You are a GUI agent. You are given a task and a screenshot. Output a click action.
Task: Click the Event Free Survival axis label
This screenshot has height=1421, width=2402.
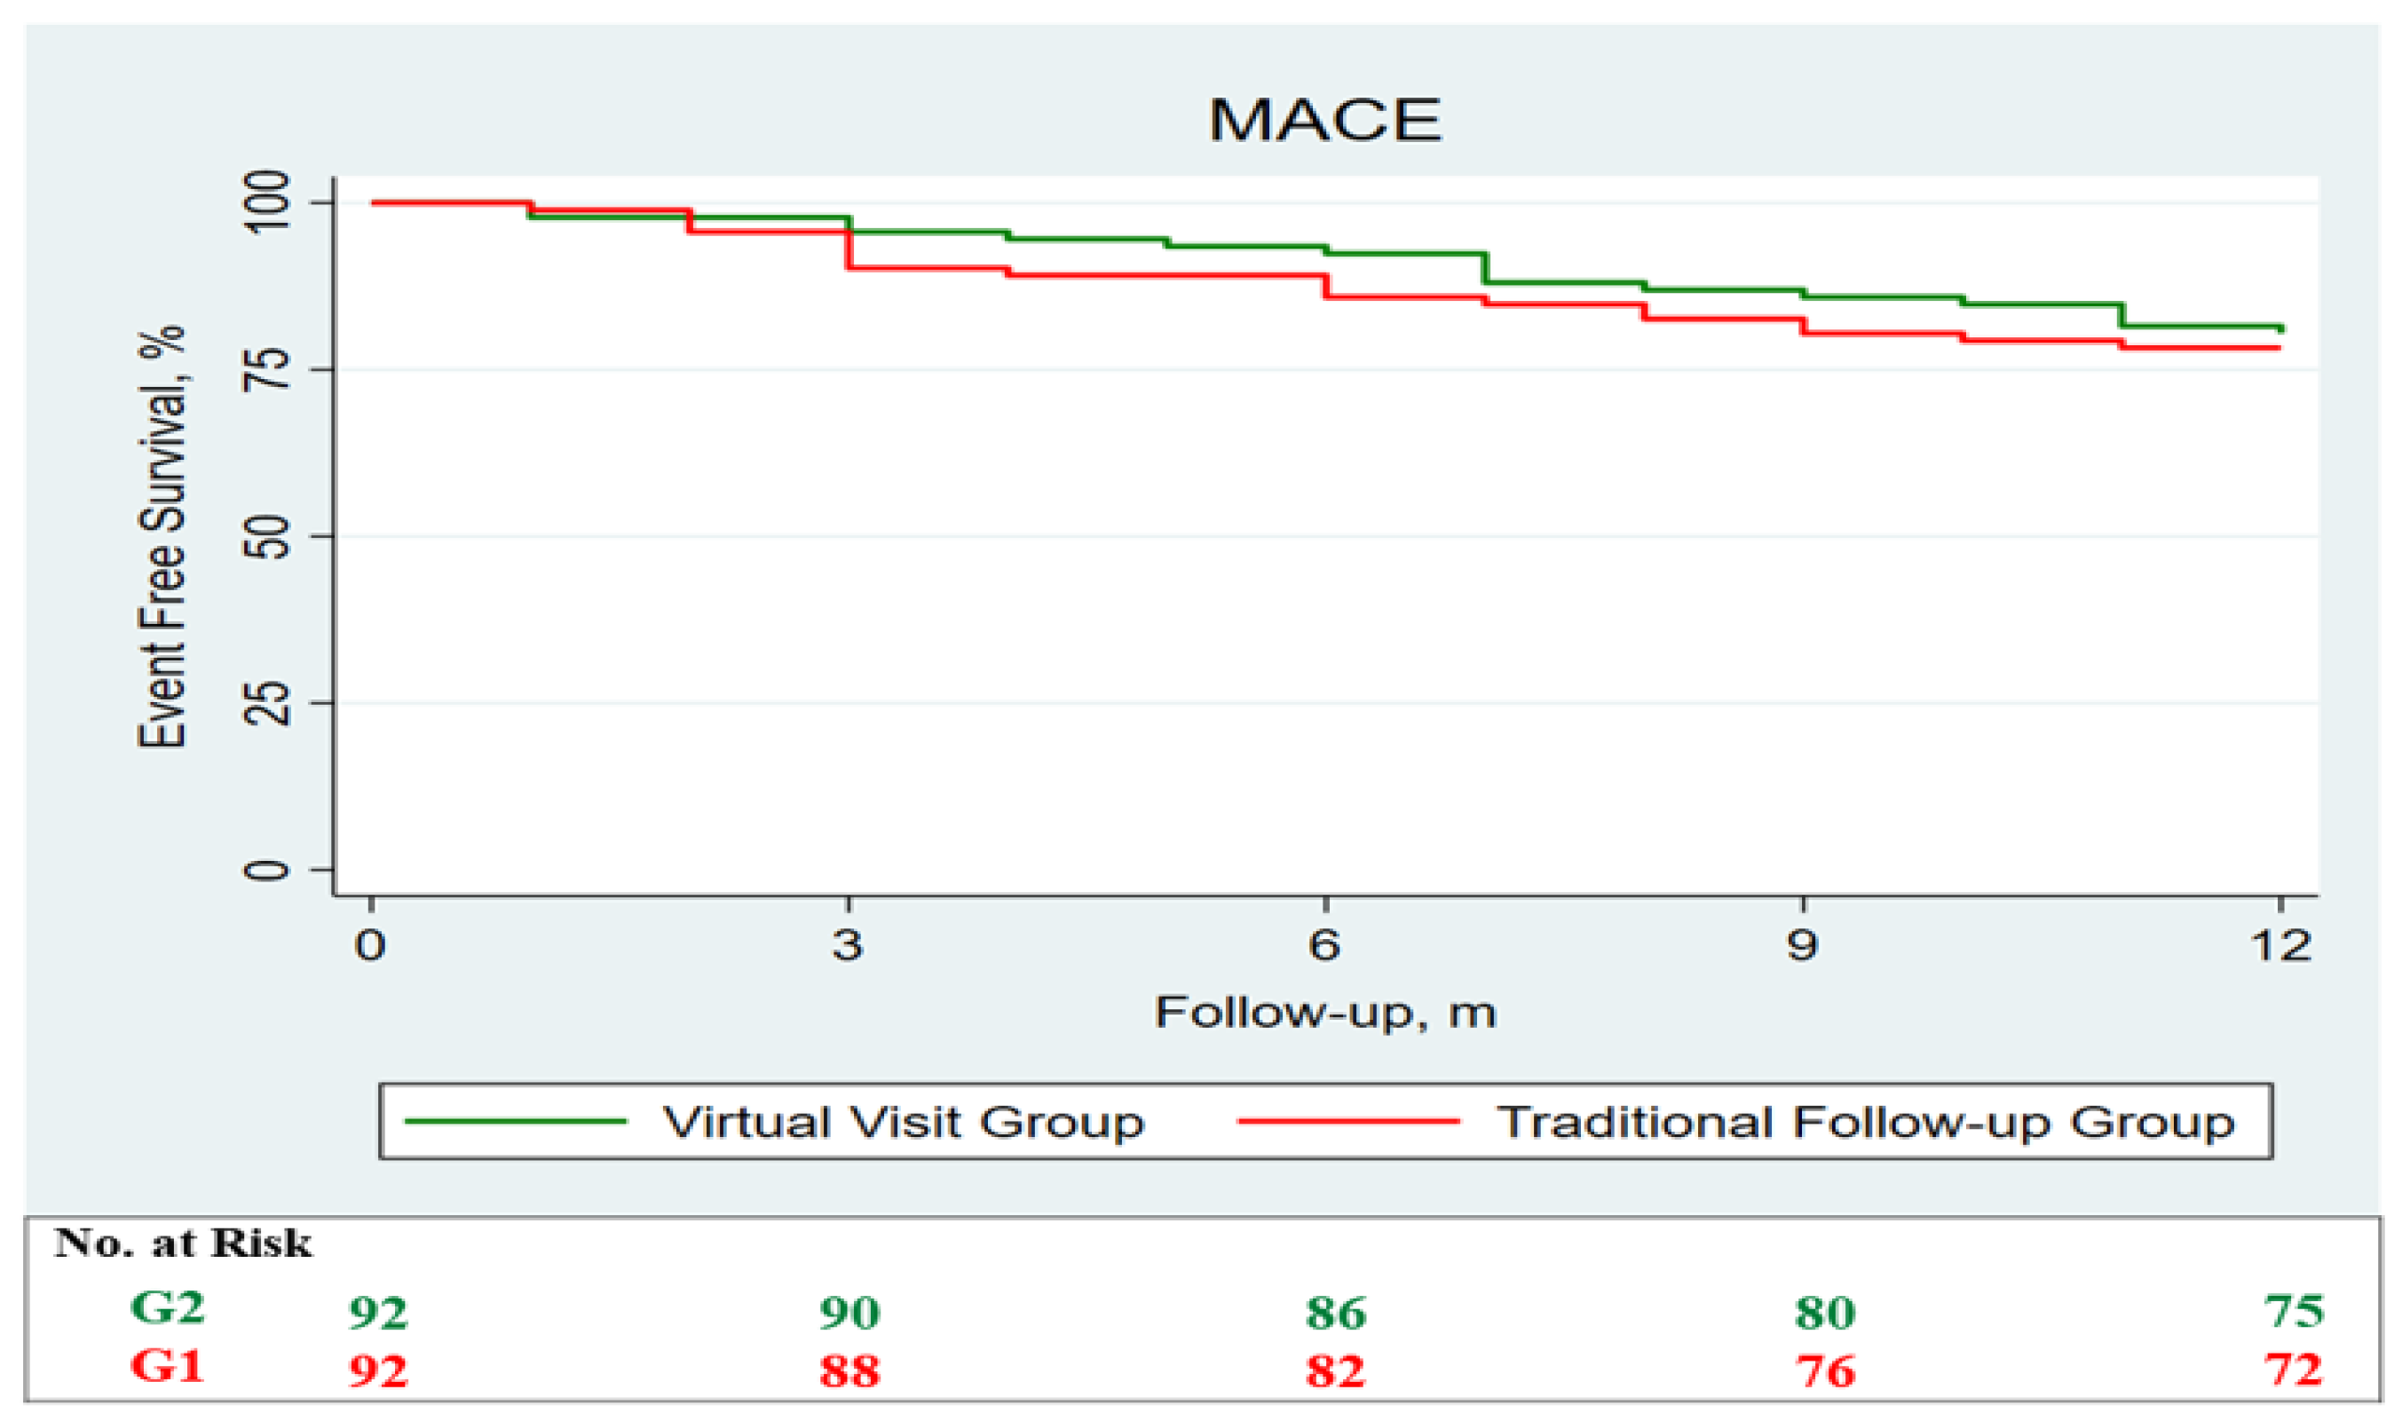pos(161,536)
